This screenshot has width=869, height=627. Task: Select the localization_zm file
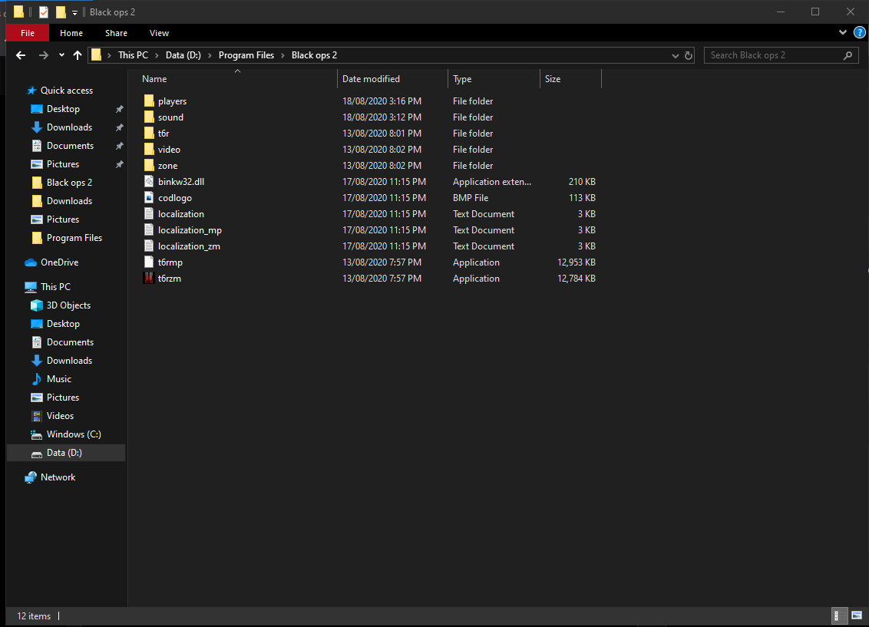click(x=189, y=246)
